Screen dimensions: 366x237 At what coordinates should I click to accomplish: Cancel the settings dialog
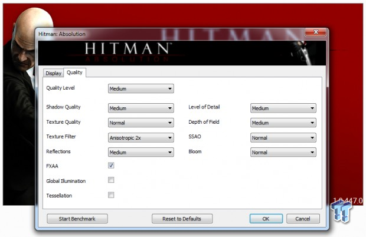[x=303, y=219]
